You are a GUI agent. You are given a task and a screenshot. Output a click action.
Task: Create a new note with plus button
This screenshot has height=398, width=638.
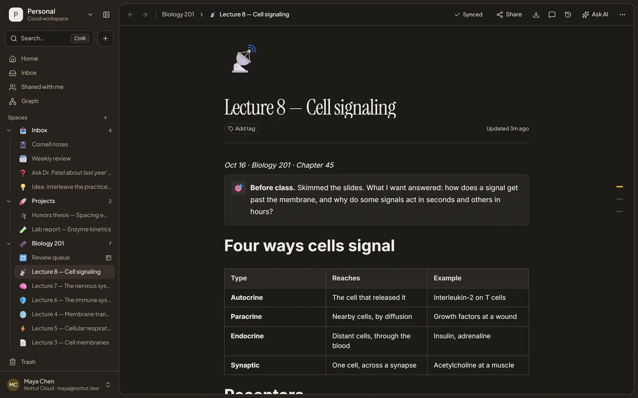point(105,39)
